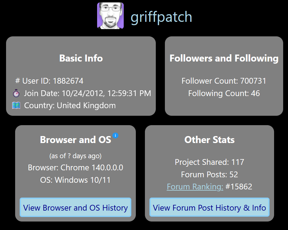
Task: Select the Forum Posts: 52 stat
Action: (209, 175)
